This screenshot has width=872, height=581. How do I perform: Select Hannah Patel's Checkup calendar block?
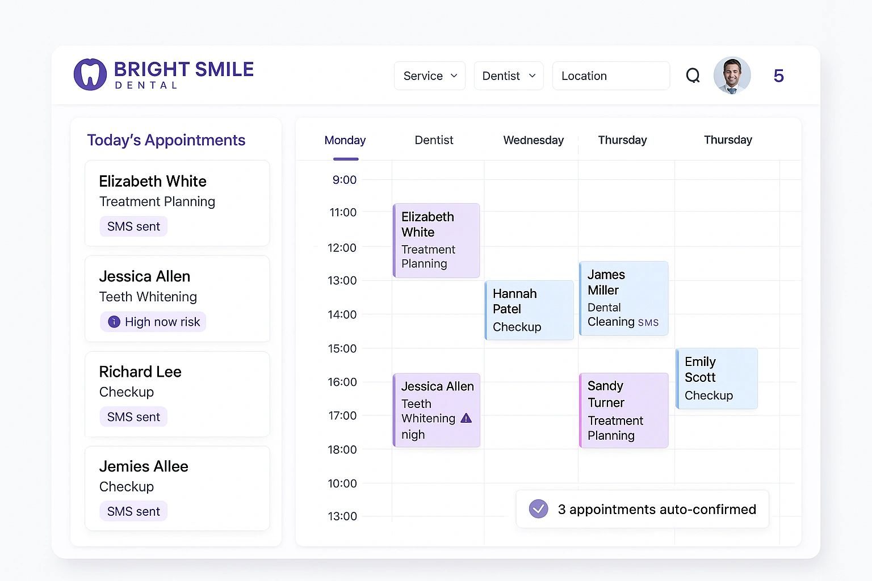pos(529,310)
